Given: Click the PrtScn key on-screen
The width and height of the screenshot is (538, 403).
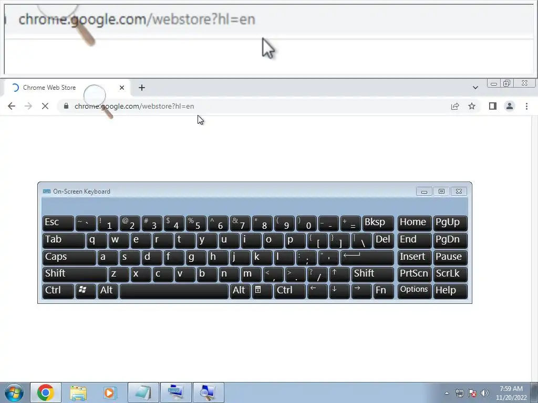Looking at the screenshot, I should pyautogui.click(x=415, y=274).
